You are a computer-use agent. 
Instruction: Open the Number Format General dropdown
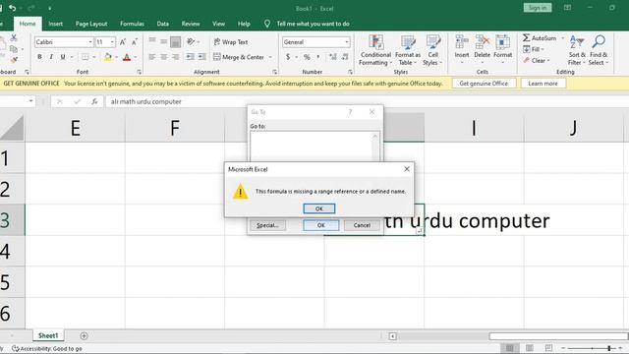click(347, 41)
